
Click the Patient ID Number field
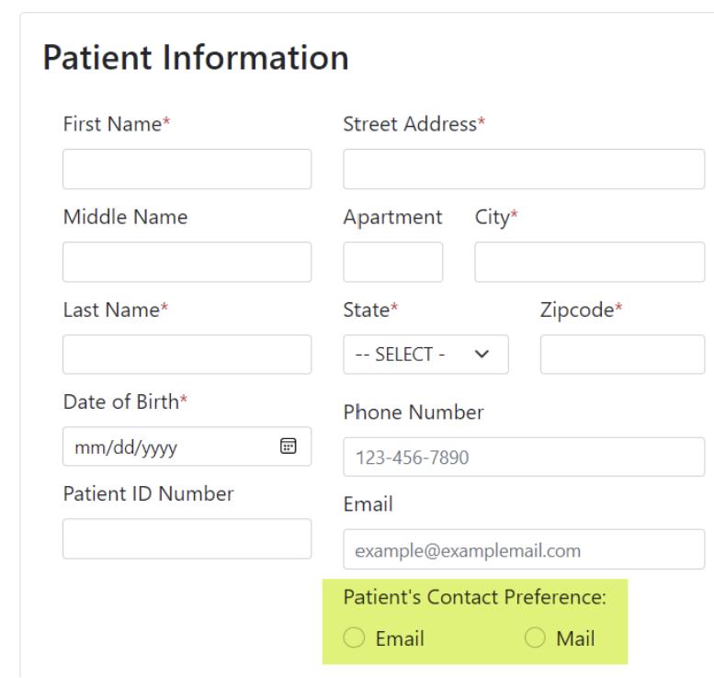(x=187, y=538)
